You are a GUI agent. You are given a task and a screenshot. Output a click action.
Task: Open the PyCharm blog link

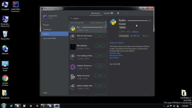point(115,53)
